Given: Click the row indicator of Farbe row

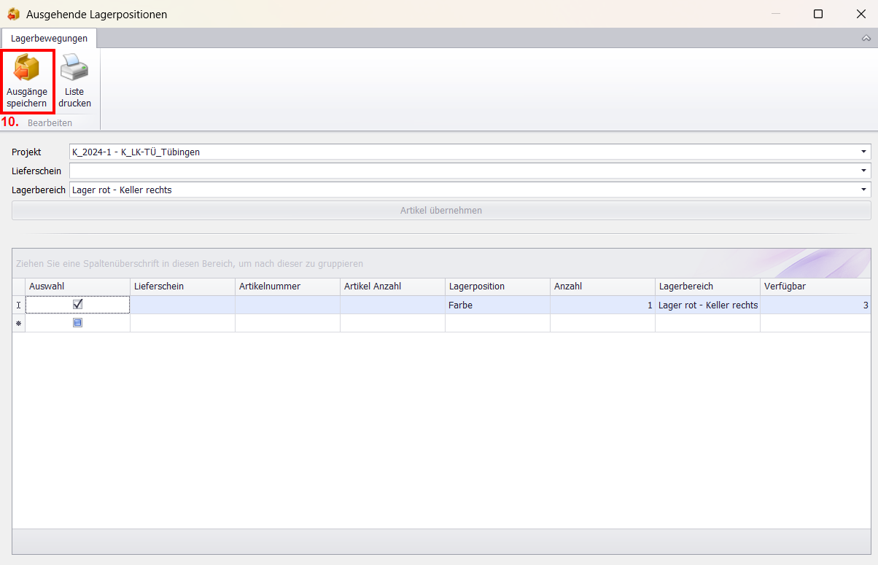Looking at the screenshot, I should click(x=19, y=305).
